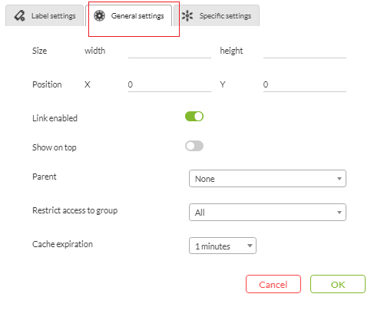The width and height of the screenshot is (384, 317).
Task: Click the arrow on the Parent combo box
Action: [339, 179]
